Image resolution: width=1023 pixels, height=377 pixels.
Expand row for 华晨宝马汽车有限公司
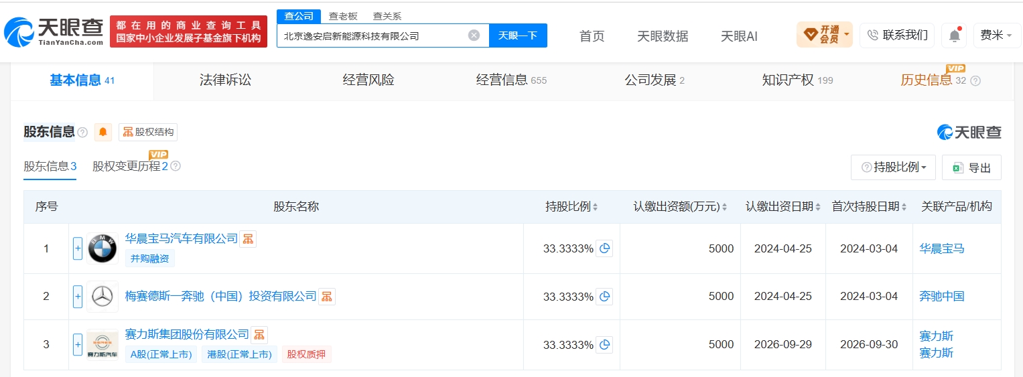[78, 248]
